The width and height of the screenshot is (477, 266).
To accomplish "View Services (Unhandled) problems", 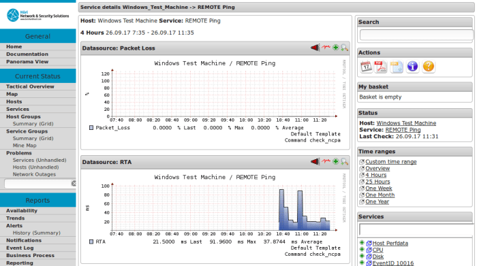I will tap(40, 160).
